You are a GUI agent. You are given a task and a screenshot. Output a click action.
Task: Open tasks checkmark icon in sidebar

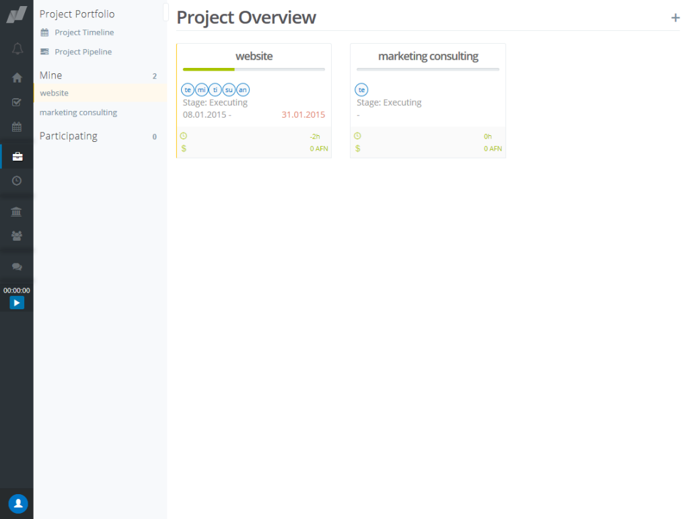click(17, 102)
